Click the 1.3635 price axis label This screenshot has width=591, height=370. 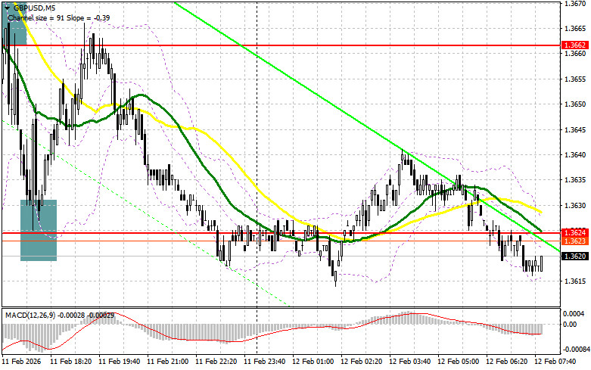[575, 180]
